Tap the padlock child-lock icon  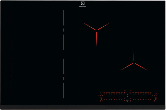(130, 100)
